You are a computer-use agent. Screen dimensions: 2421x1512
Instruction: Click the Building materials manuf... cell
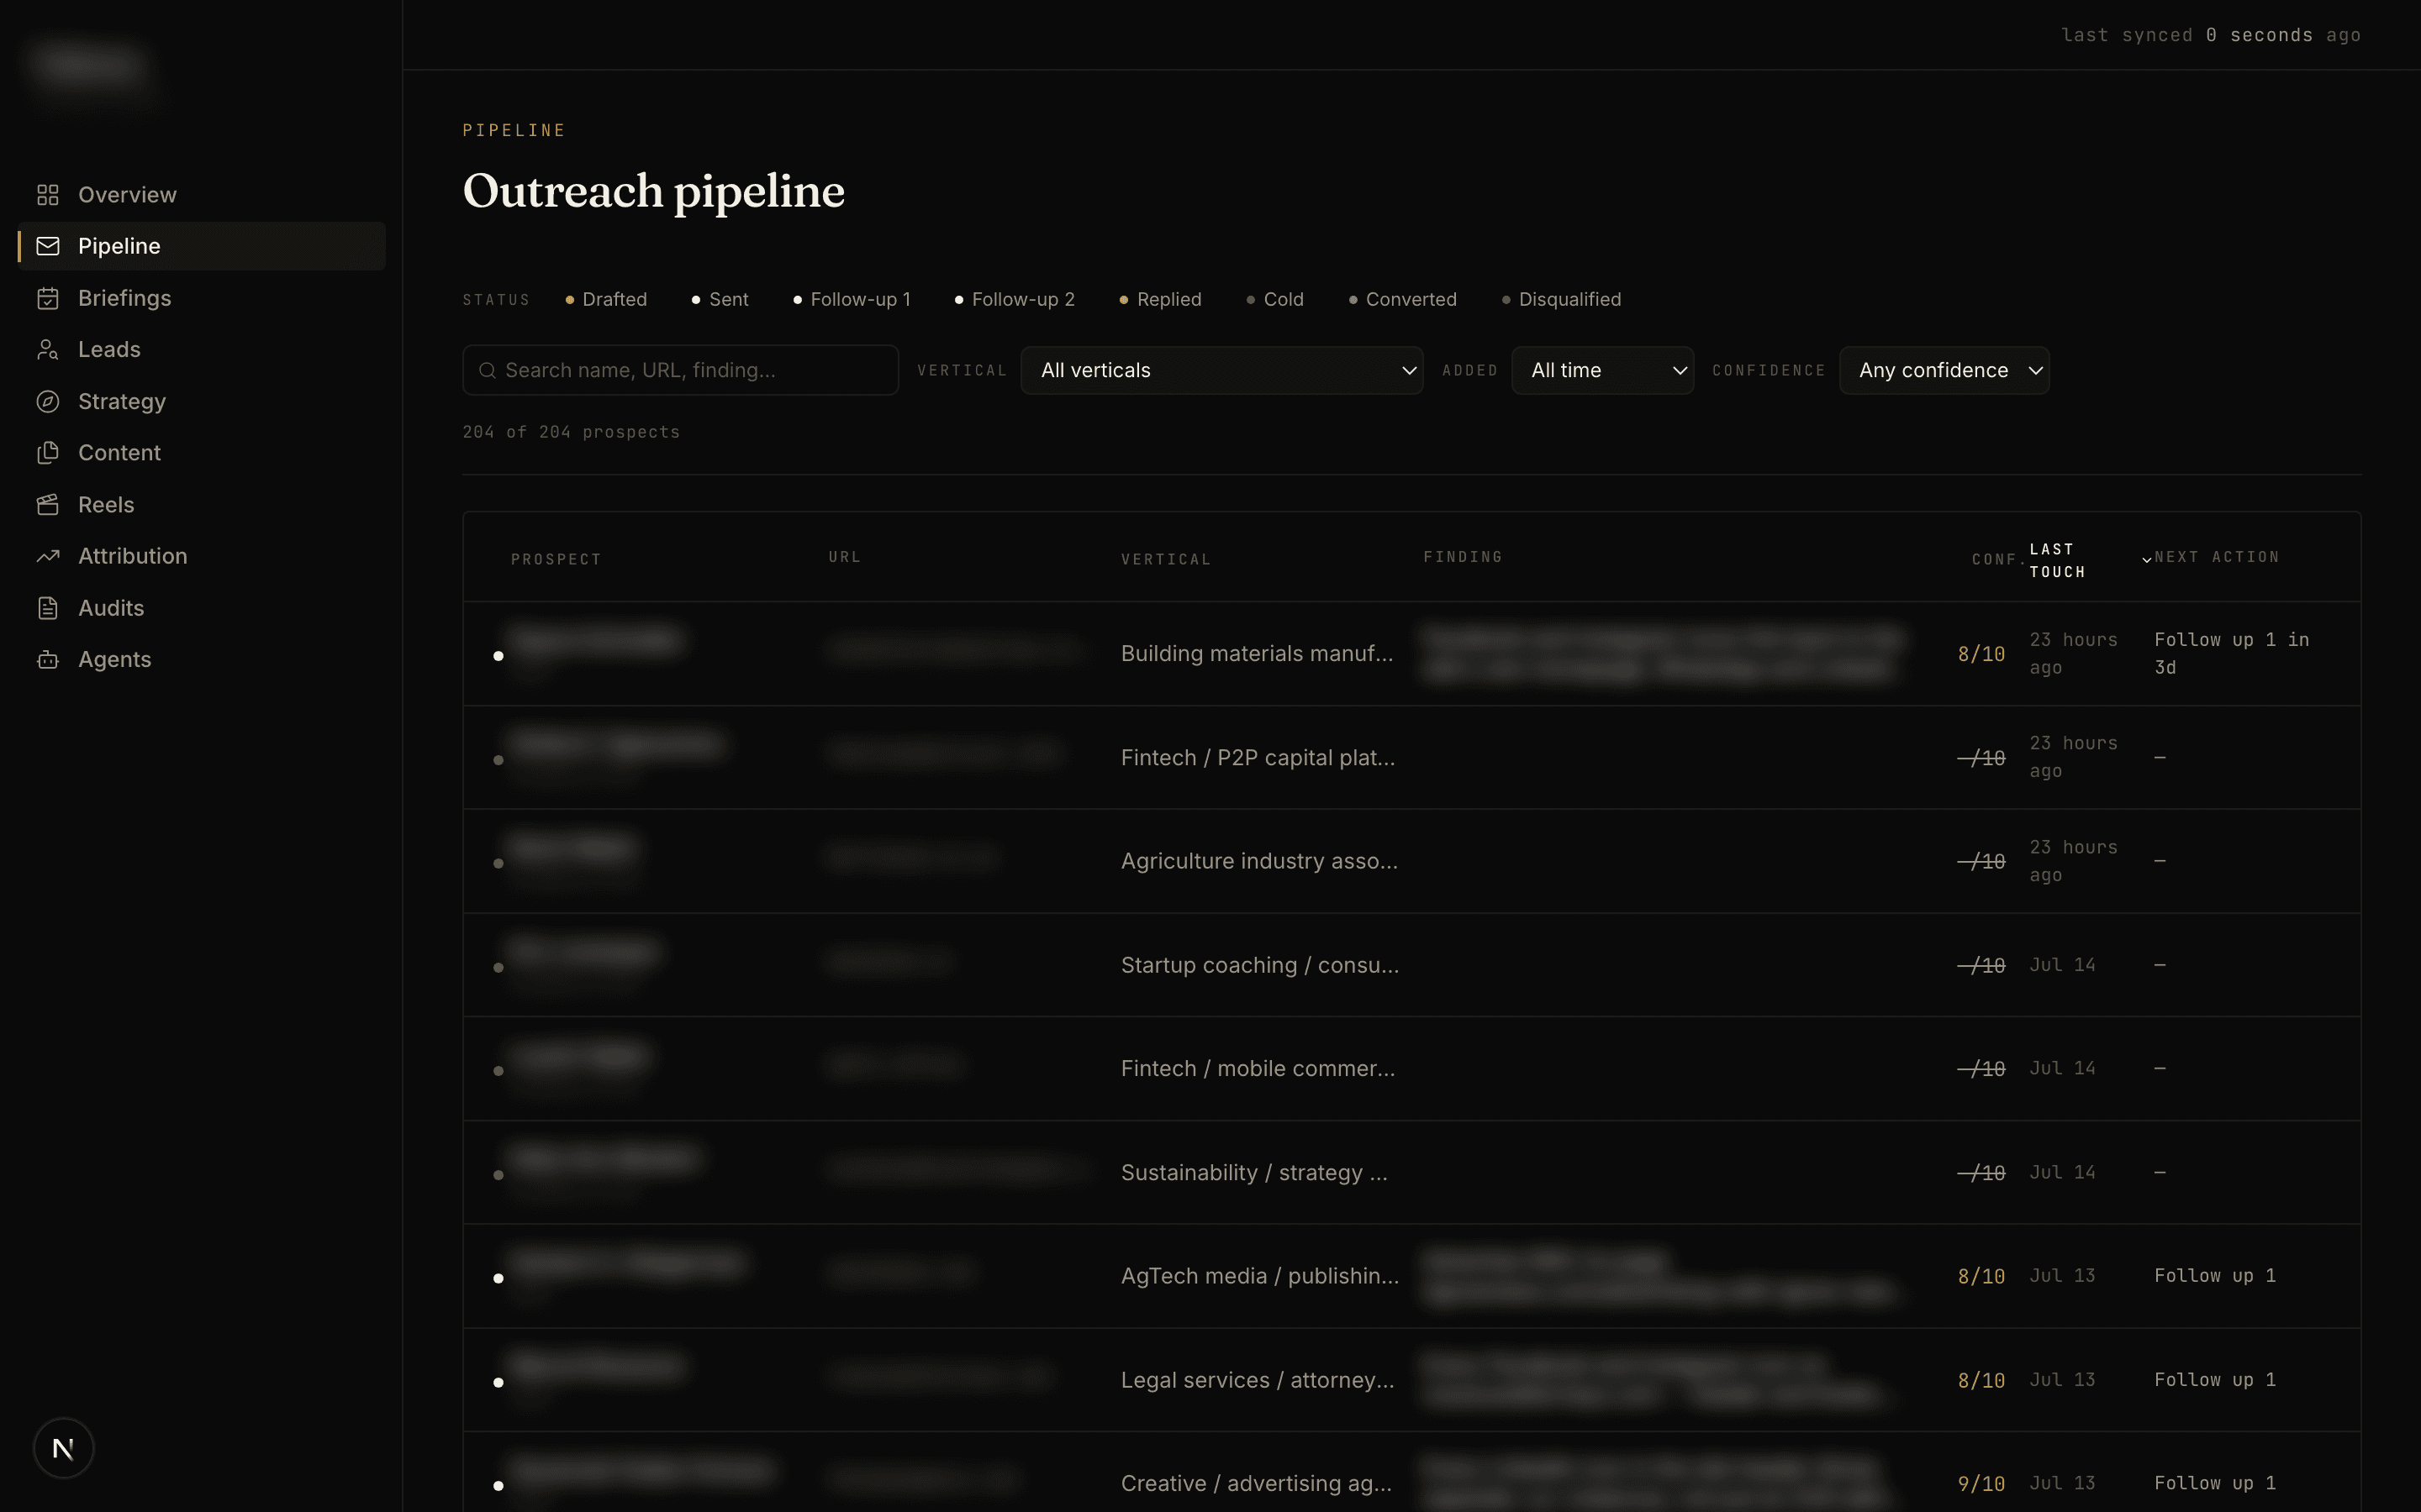click(1257, 653)
